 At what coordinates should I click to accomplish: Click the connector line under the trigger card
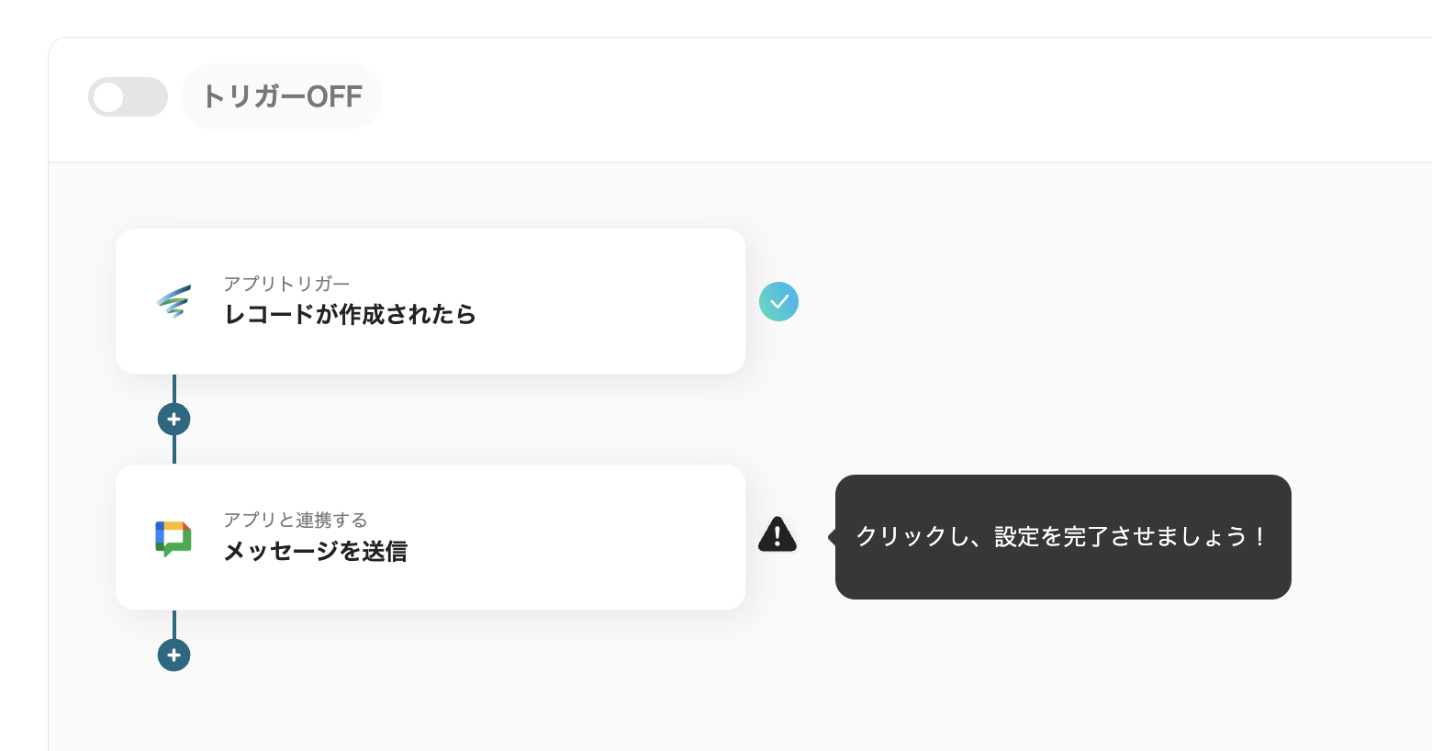click(174, 387)
